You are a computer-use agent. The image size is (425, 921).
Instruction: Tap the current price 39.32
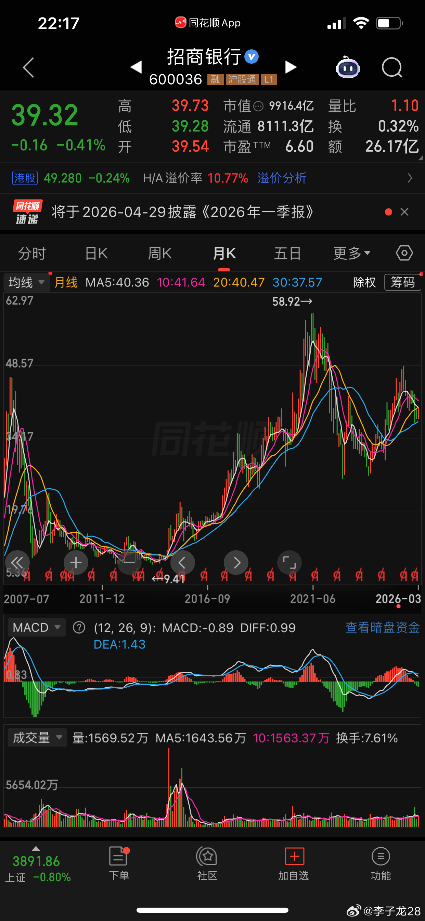[x=44, y=115]
